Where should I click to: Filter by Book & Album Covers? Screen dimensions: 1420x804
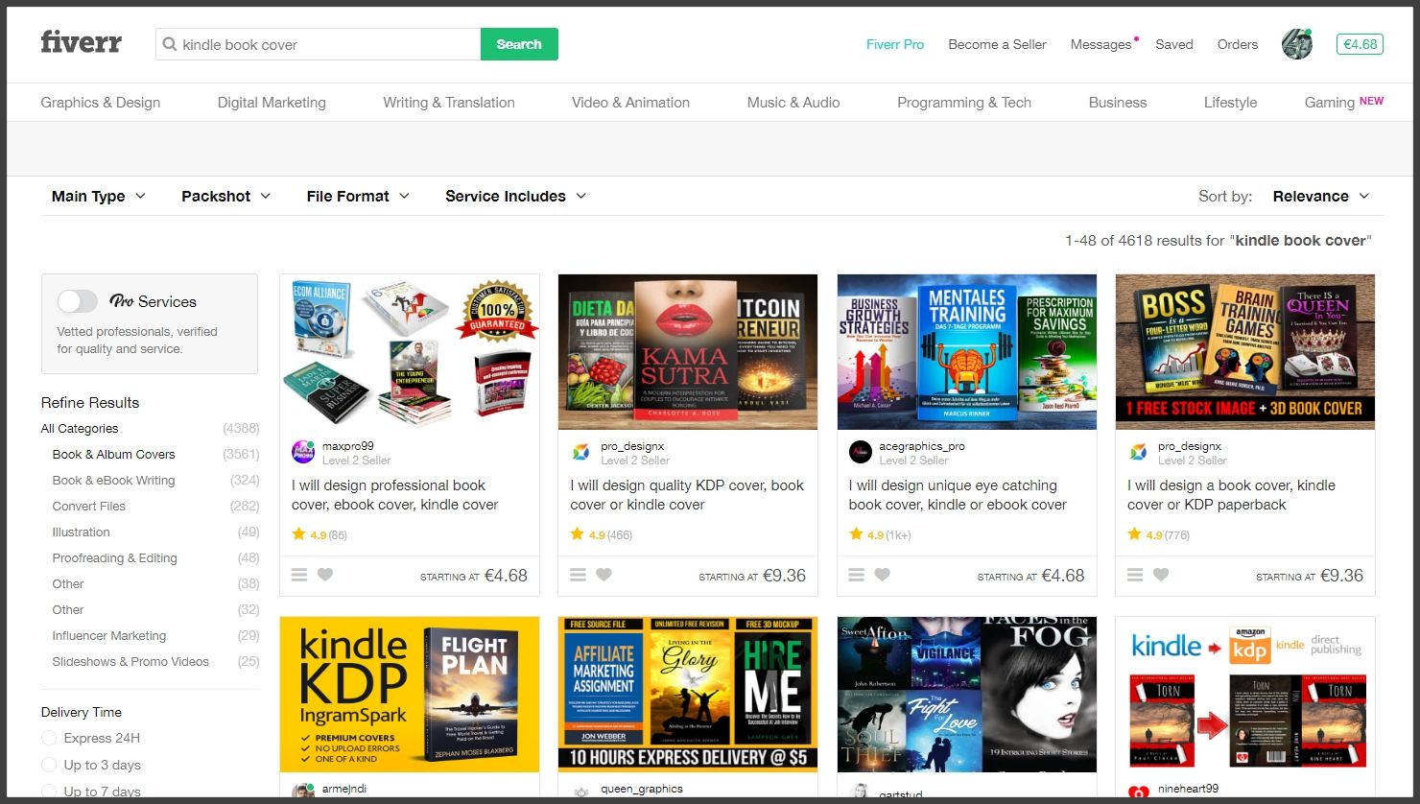coord(114,454)
